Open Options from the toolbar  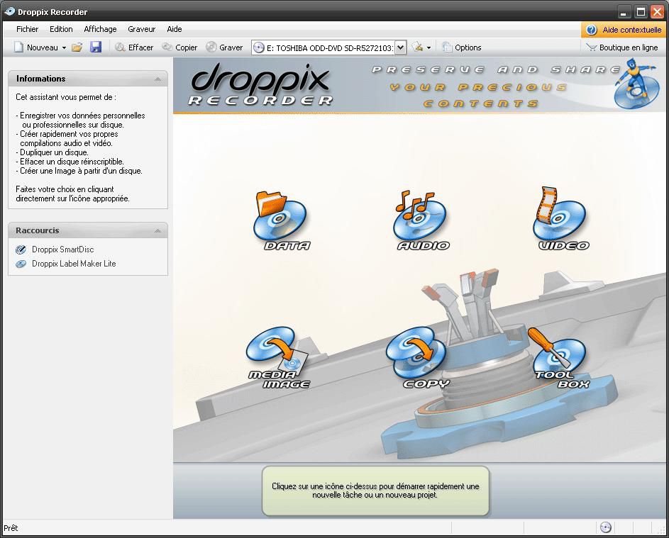(462, 47)
